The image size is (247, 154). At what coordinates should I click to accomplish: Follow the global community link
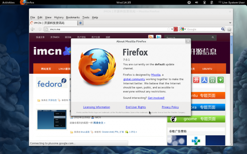click(134, 79)
